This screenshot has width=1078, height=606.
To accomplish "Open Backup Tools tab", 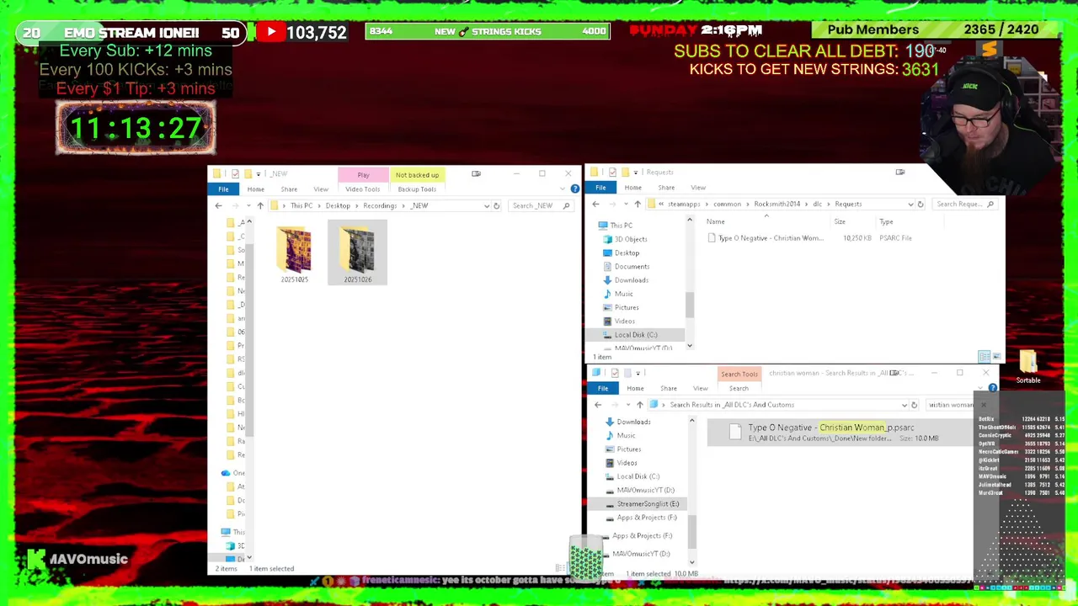I will [417, 189].
